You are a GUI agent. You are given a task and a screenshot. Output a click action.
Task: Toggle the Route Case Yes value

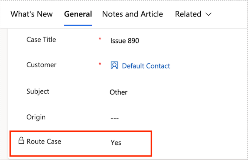116,143
